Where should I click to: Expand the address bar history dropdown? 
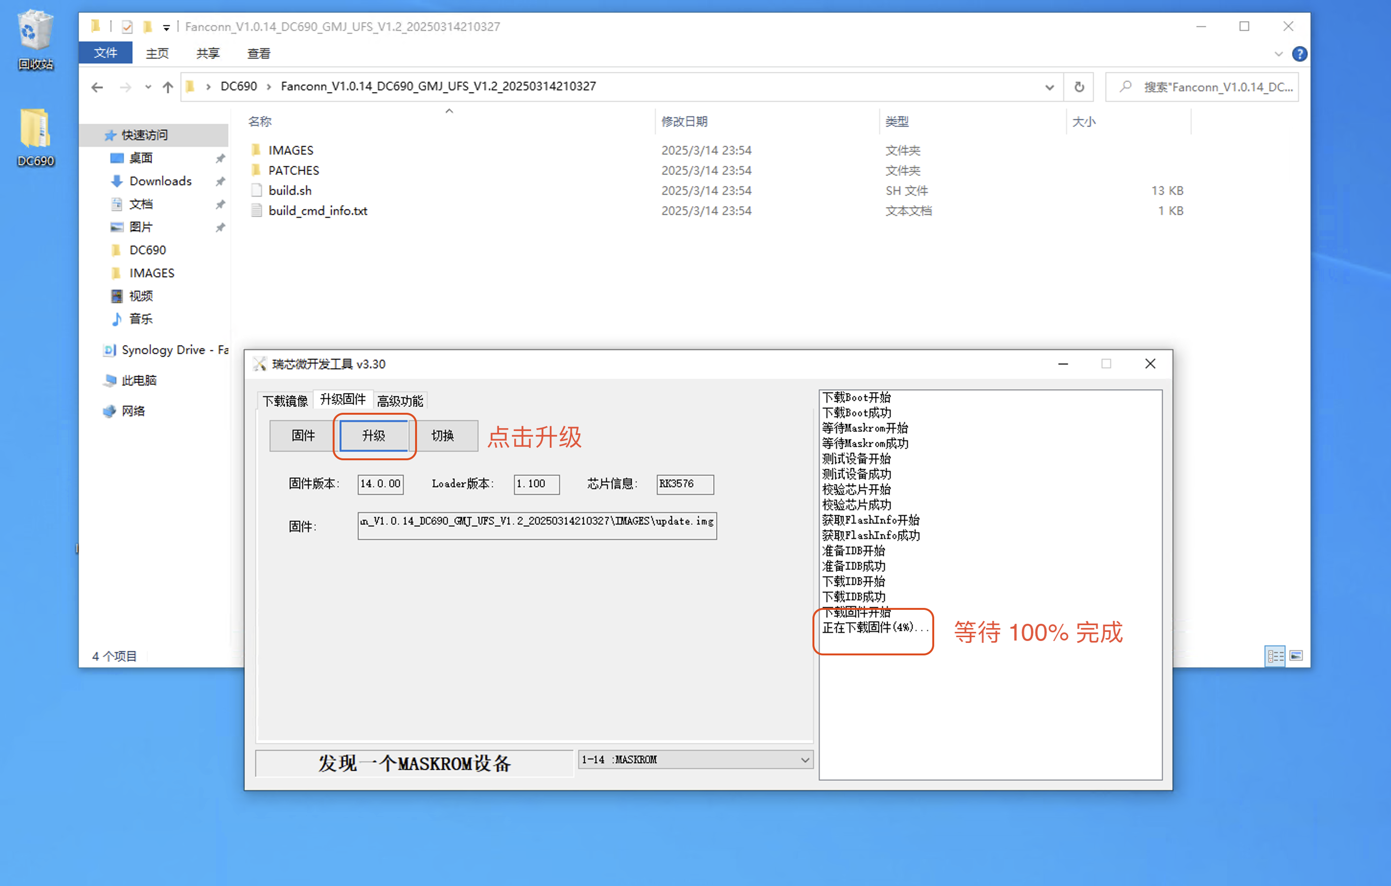pos(1049,87)
